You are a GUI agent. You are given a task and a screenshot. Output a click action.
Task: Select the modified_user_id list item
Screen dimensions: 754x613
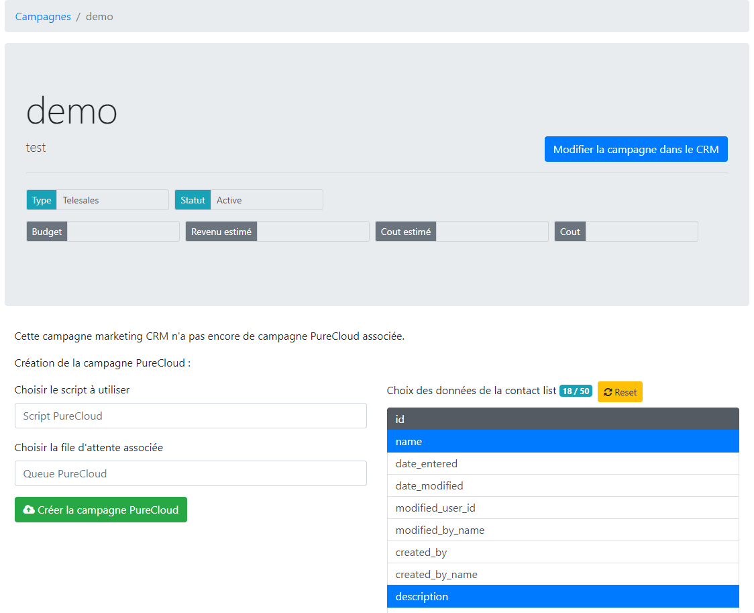click(562, 508)
